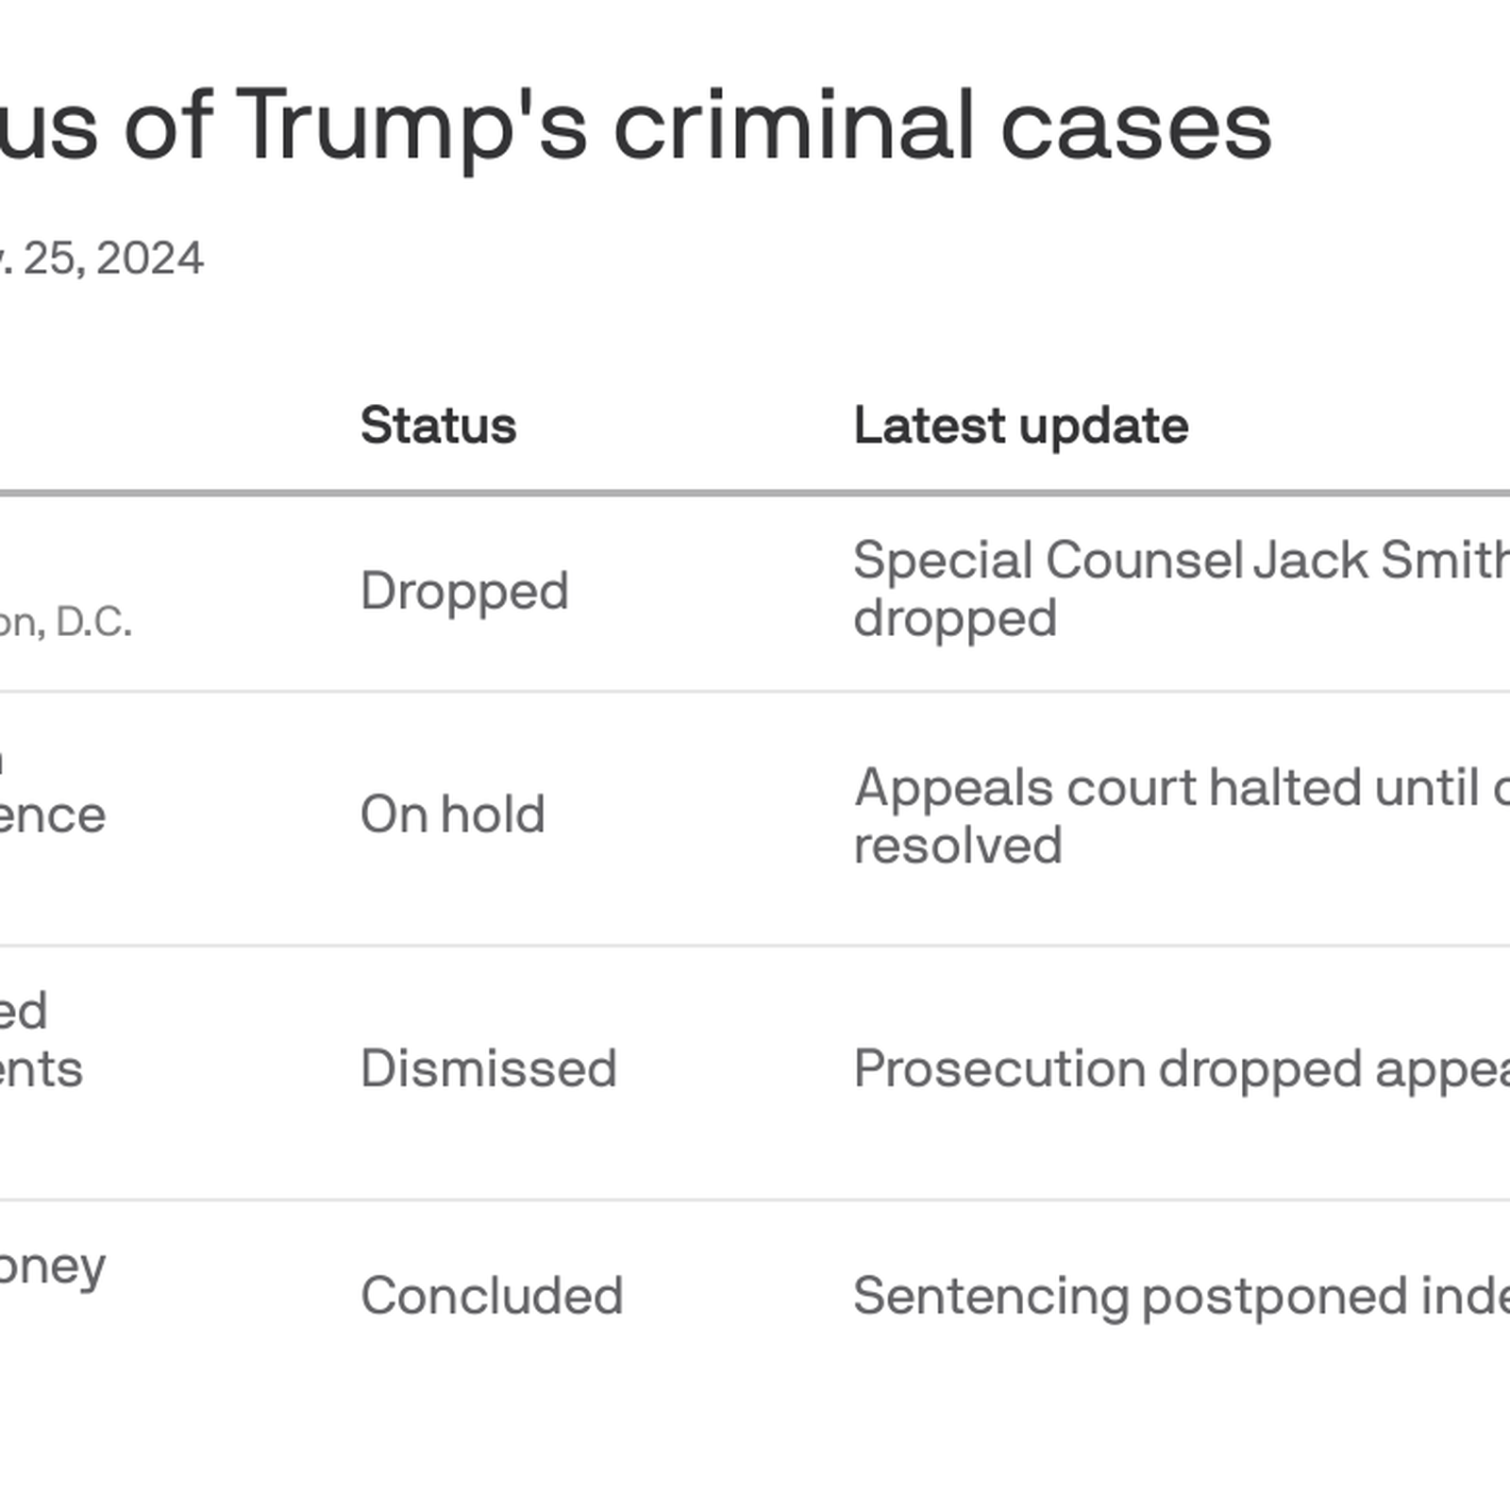Select the On hold status cell
Viewport: 1510px width, 1510px height.
pos(453,814)
